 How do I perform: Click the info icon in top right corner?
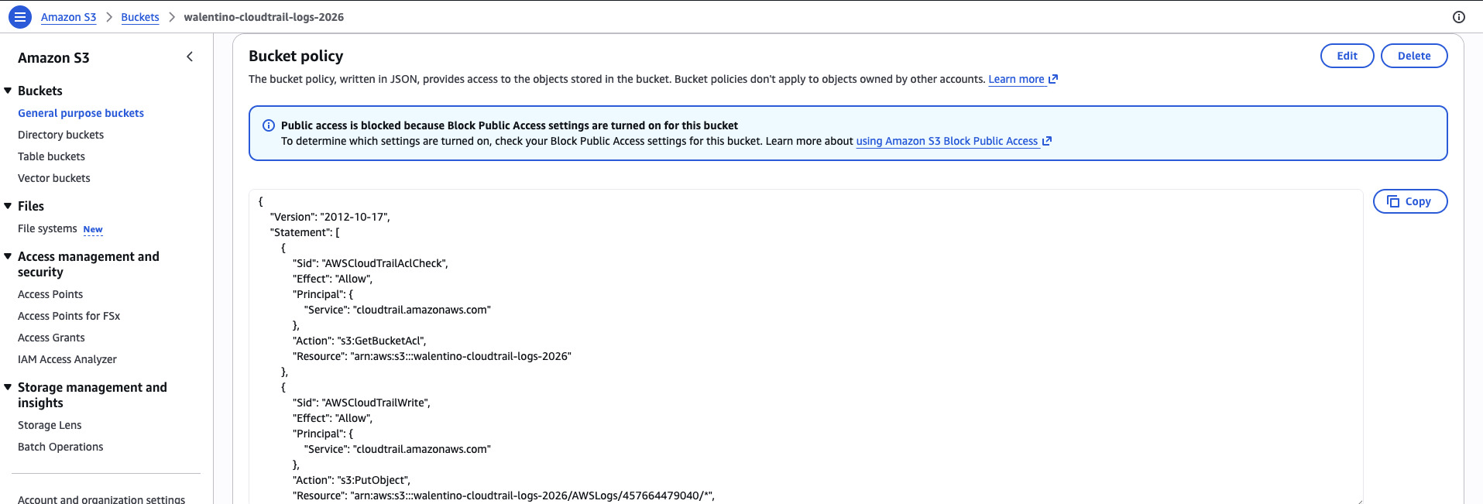[1459, 17]
